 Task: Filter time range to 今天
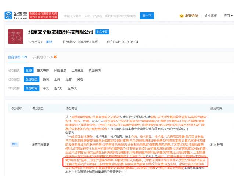[x=46, y=88]
